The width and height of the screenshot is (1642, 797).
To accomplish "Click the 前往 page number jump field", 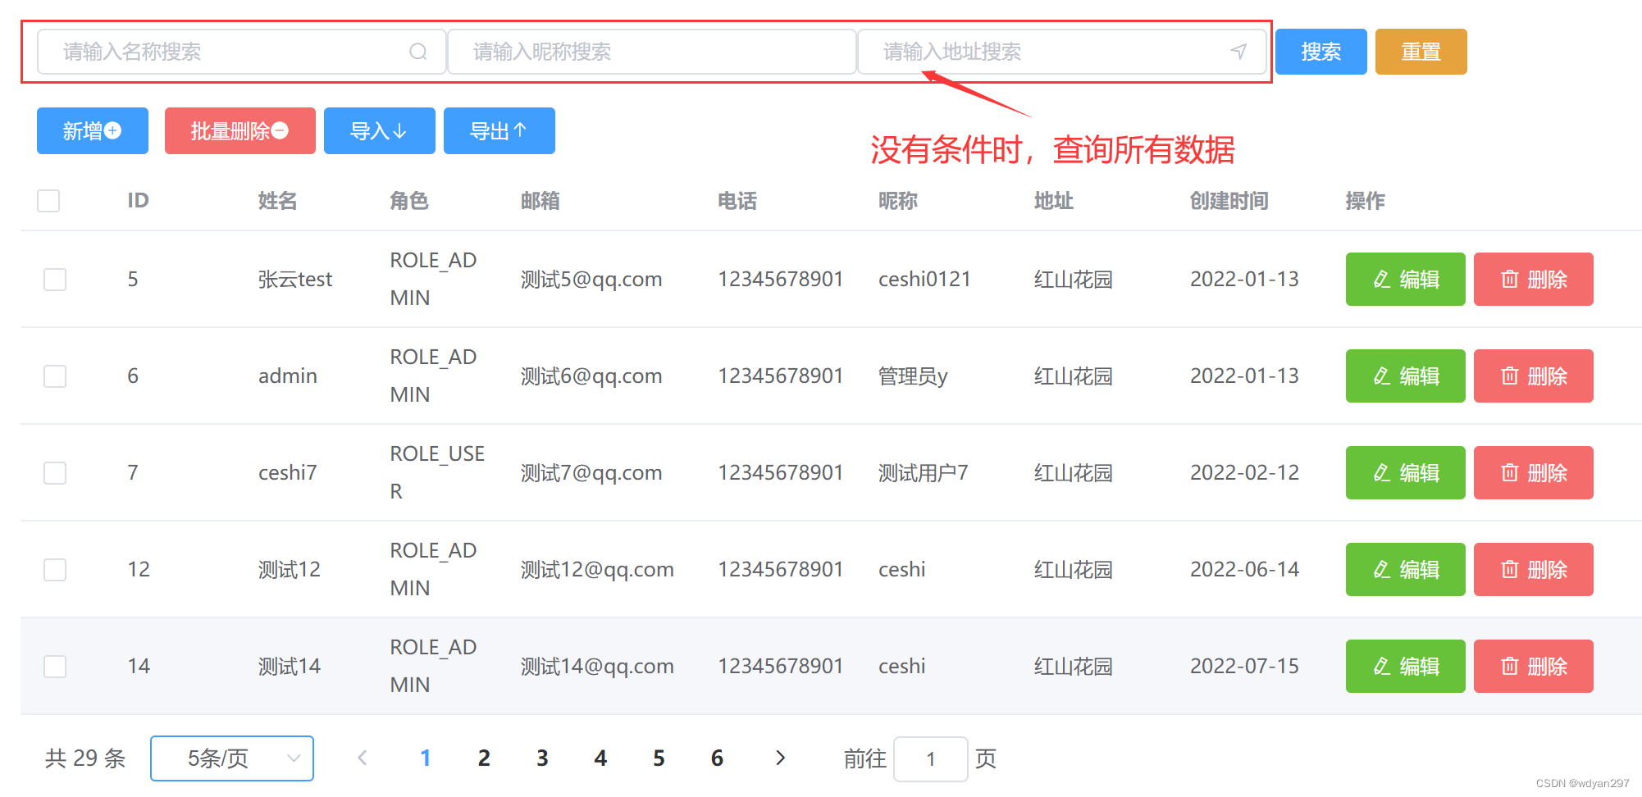I will (931, 758).
